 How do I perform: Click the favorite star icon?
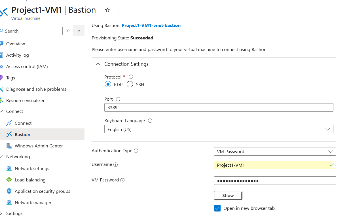pyautogui.click(x=107, y=10)
